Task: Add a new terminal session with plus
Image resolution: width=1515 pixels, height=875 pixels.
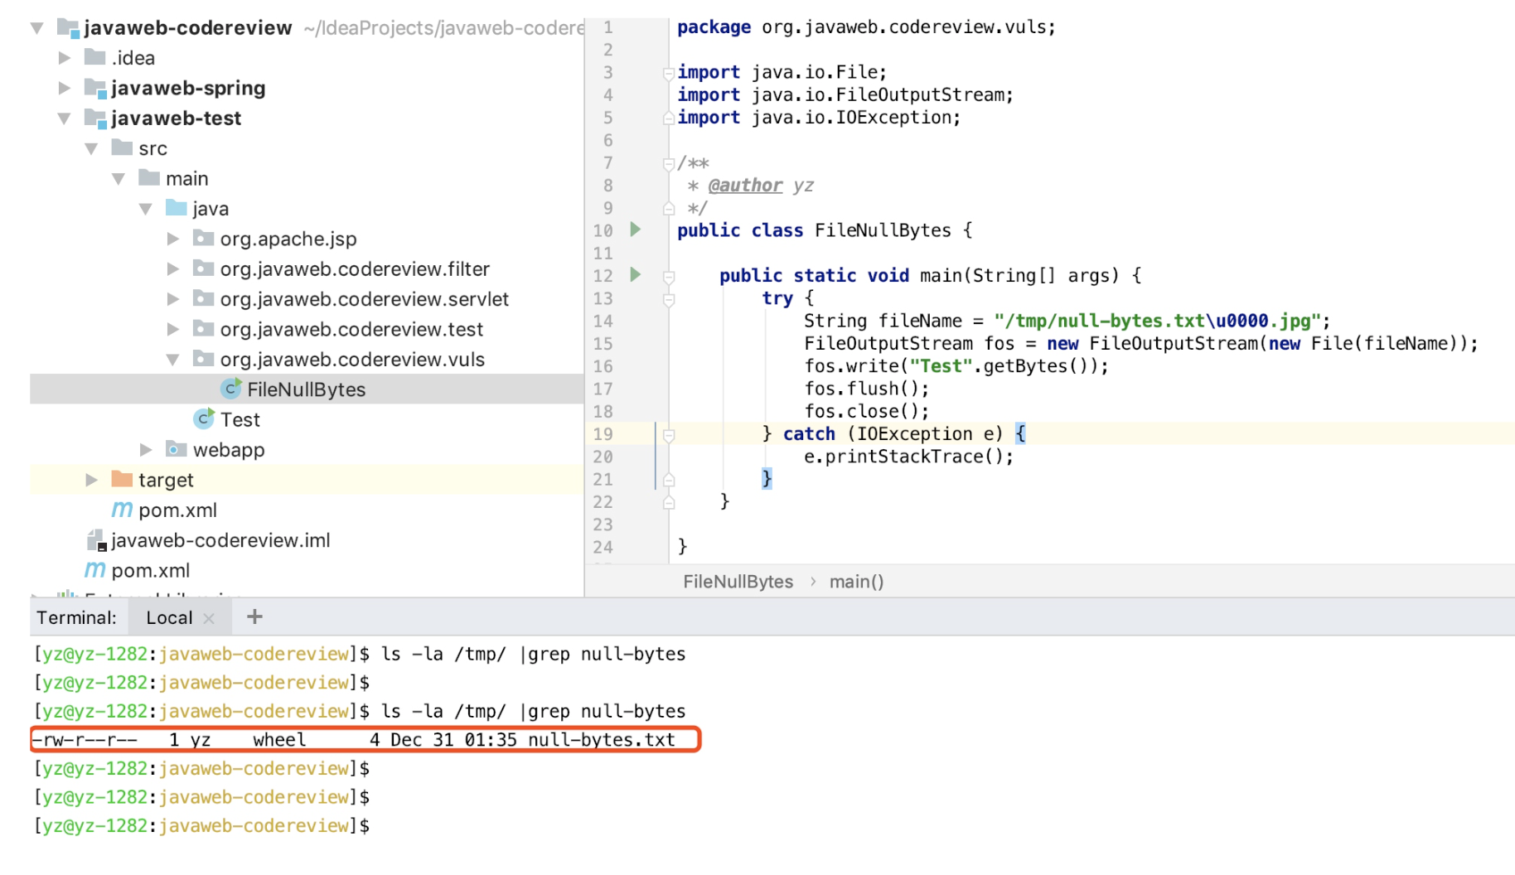Action: click(254, 617)
